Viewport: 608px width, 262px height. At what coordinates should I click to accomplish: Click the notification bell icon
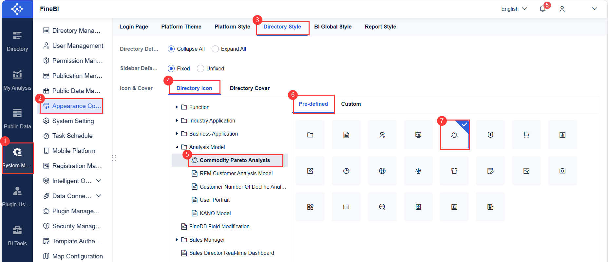(x=542, y=9)
